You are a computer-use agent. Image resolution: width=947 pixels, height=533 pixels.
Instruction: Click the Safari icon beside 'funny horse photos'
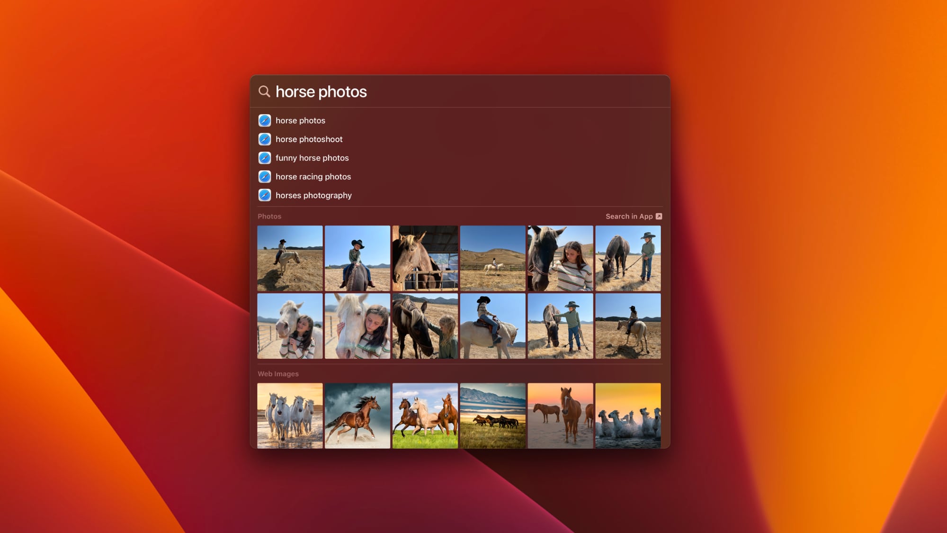[x=265, y=158]
